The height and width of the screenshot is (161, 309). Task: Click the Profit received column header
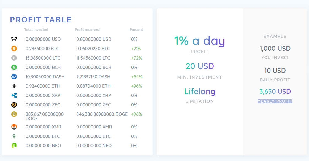click(x=87, y=30)
